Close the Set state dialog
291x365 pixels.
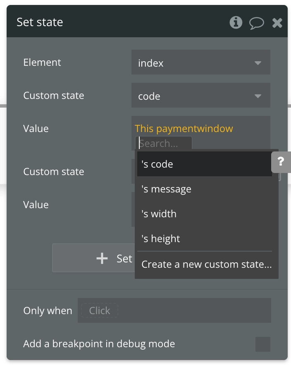pos(277,22)
